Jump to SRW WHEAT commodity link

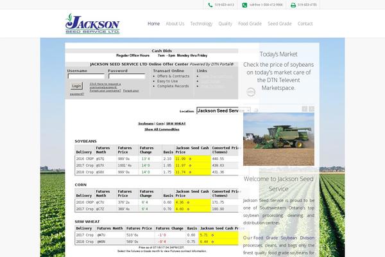(176, 123)
